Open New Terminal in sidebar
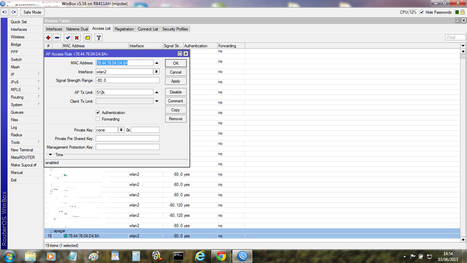The height and width of the screenshot is (263, 467). 22,150
